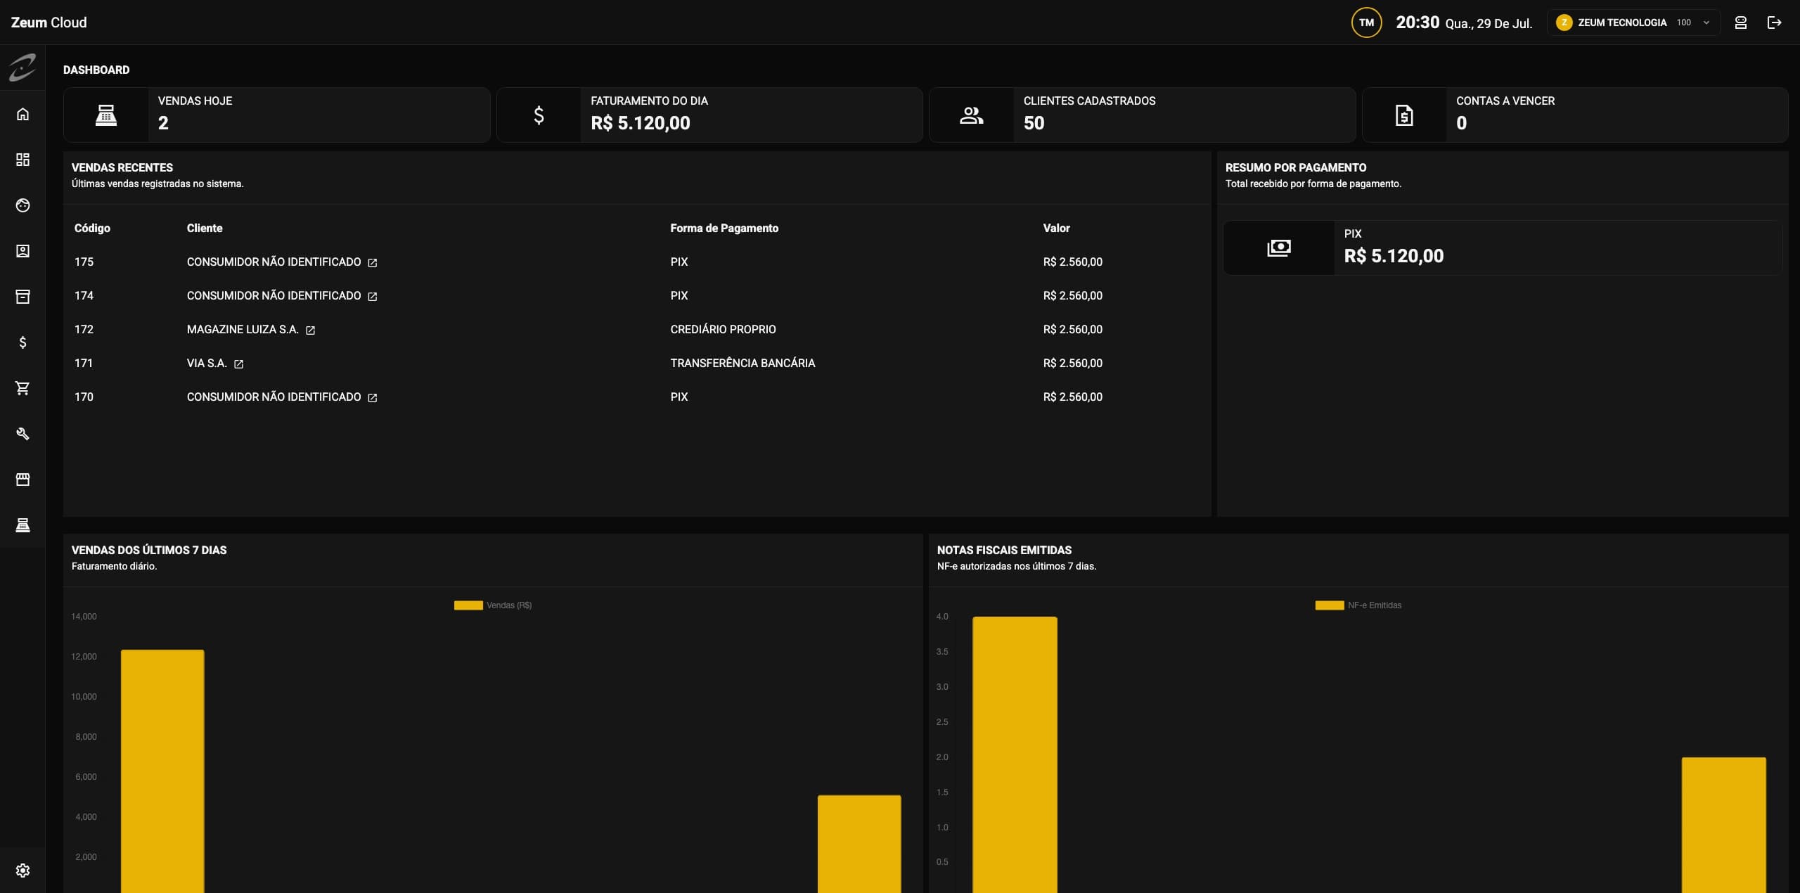This screenshot has width=1800, height=893.
Task: Click the NOTAS FISCAIS EMITIDAS section title
Action: 1004,550
